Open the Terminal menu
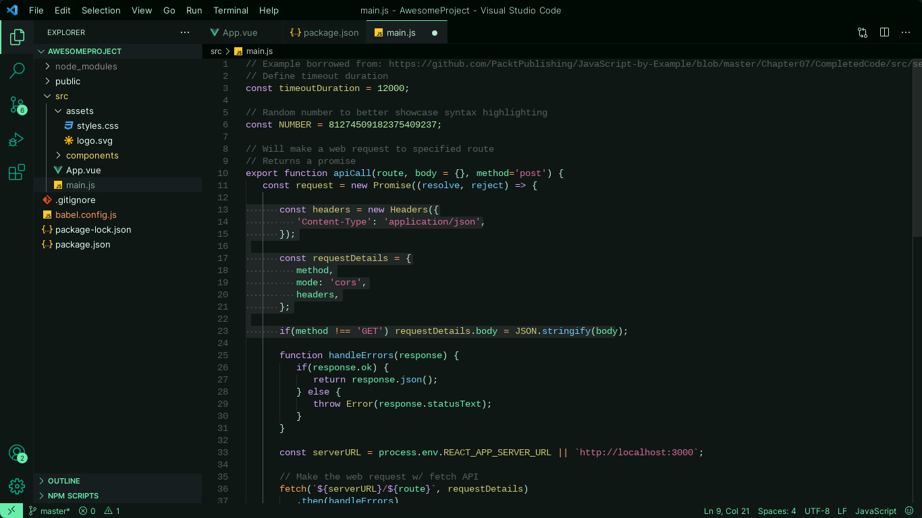 [x=232, y=10]
